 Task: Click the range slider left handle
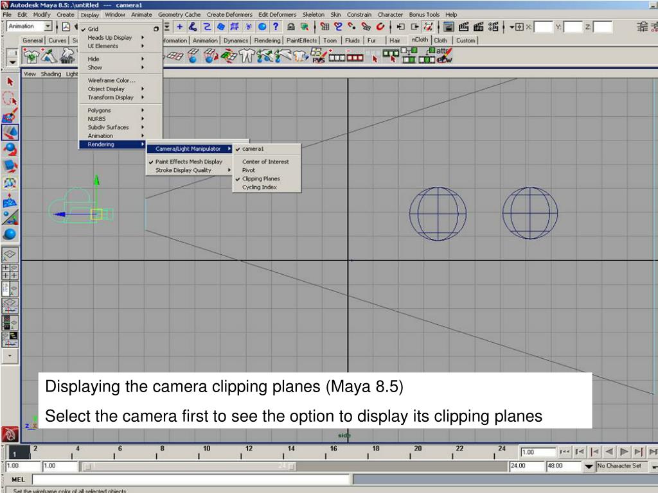coord(87,467)
